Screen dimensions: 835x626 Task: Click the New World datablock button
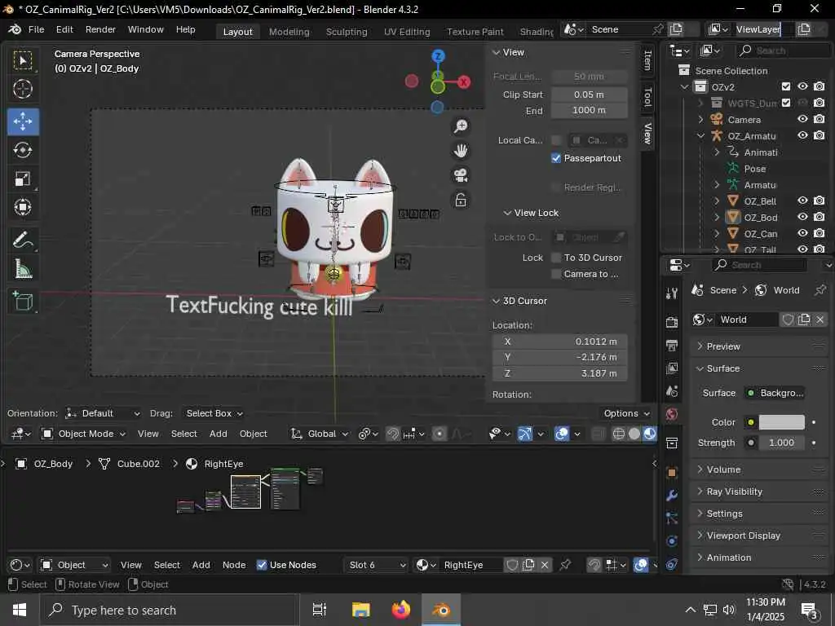(x=804, y=320)
